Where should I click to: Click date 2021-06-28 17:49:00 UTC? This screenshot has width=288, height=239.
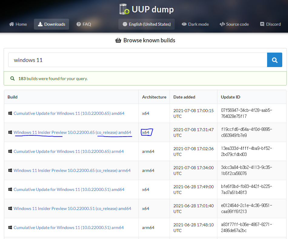(x=194, y=190)
